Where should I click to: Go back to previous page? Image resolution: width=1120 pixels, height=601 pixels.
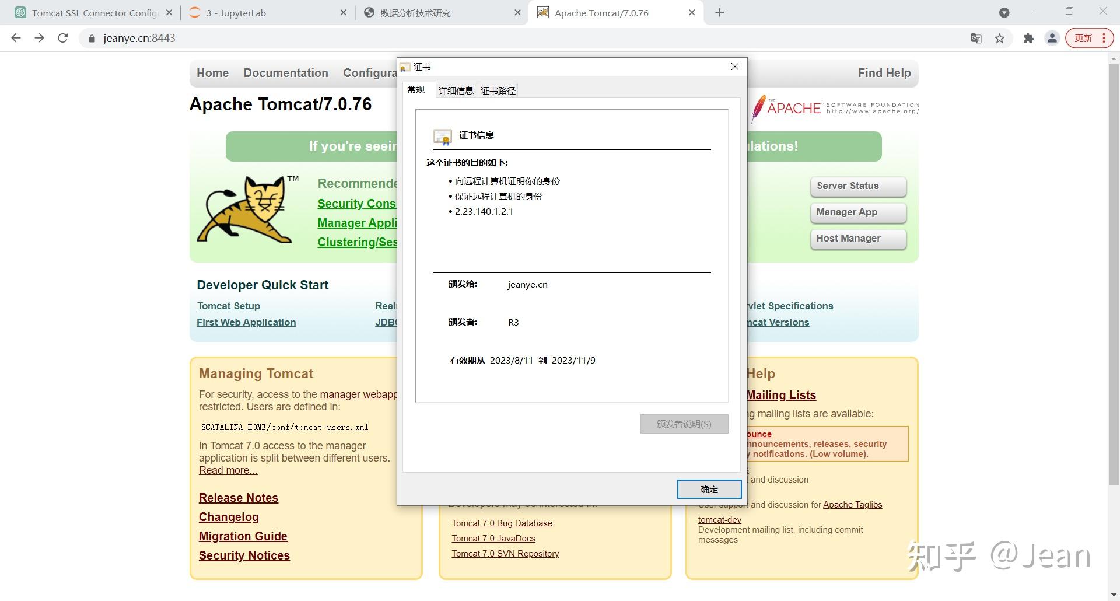click(x=16, y=38)
